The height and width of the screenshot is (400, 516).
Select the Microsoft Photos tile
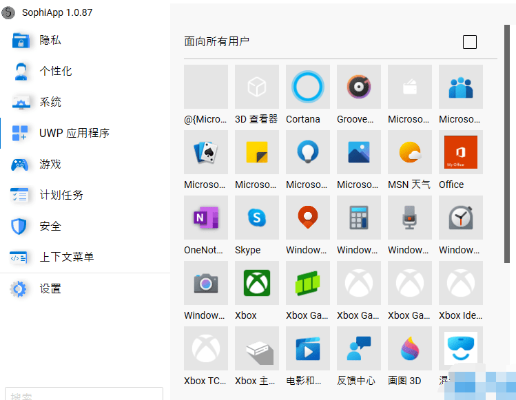pyautogui.click(x=359, y=152)
